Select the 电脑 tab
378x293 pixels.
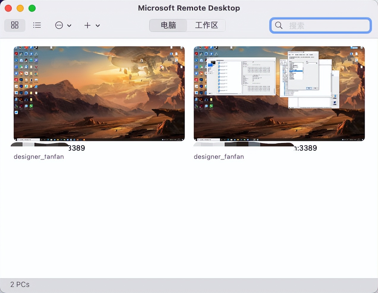pos(168,25)
